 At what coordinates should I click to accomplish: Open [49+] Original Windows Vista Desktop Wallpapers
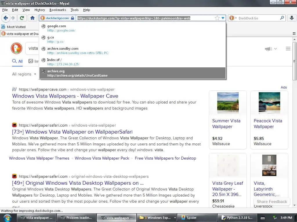(78, 183)
